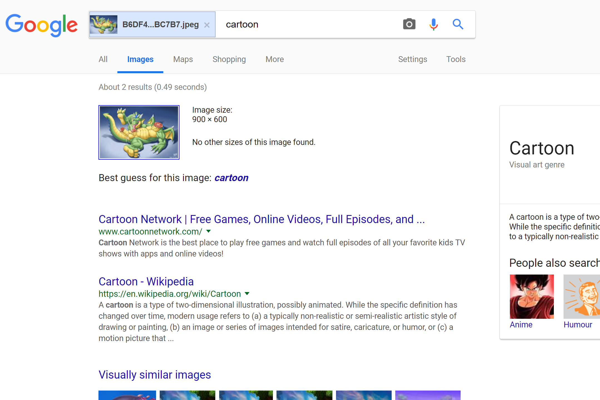Open the Maps tab
The width and height of the screenshot is (600, 400).
click(x=183, y=59)
